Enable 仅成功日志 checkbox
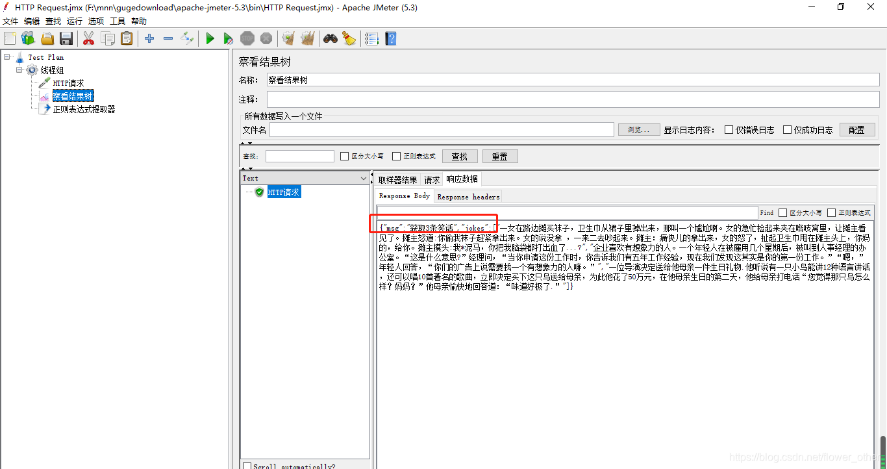 [x=788, y=129]
